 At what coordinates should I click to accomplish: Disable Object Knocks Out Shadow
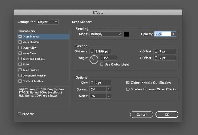click(128, 83)
